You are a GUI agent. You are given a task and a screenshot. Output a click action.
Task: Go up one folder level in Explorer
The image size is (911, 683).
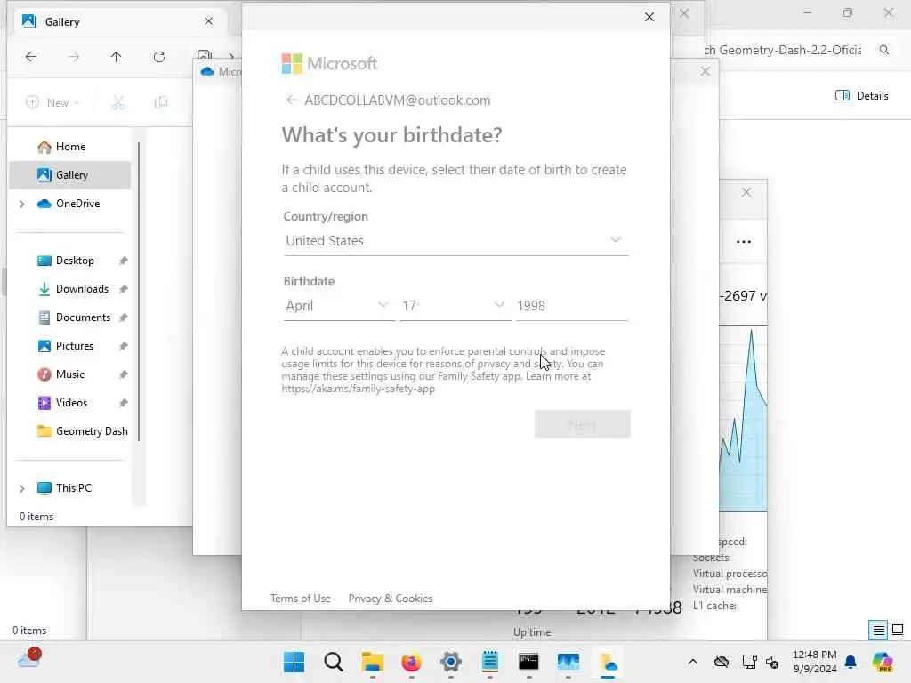117,56
